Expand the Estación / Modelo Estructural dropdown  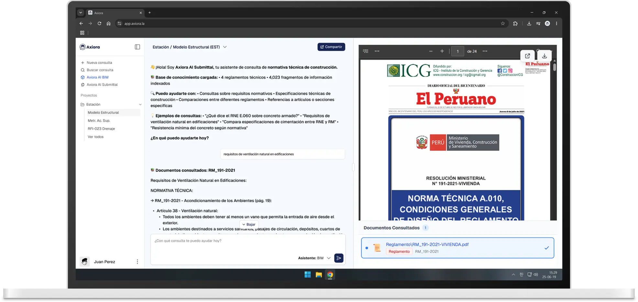coord(225,47)
